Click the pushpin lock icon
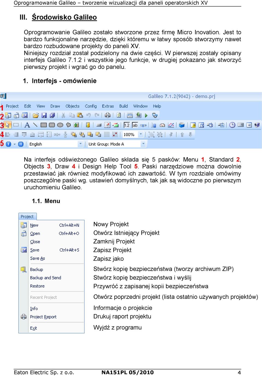 click(x=171, y=134)
